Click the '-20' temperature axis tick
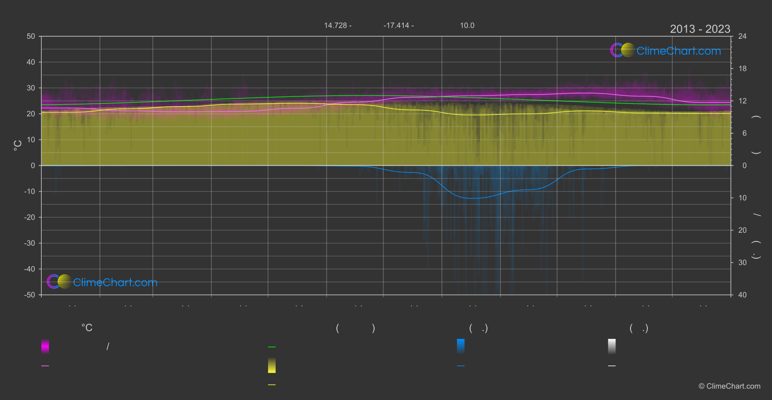Image resolution: width=772 pixels, height=400 pixels. click(30, 217)
